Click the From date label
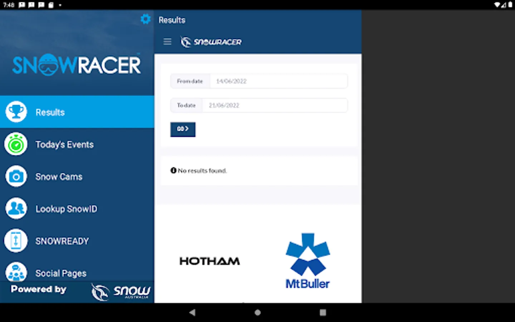This screenshot has height=322, width=515. pyautogui.click(x=190, y=81)
